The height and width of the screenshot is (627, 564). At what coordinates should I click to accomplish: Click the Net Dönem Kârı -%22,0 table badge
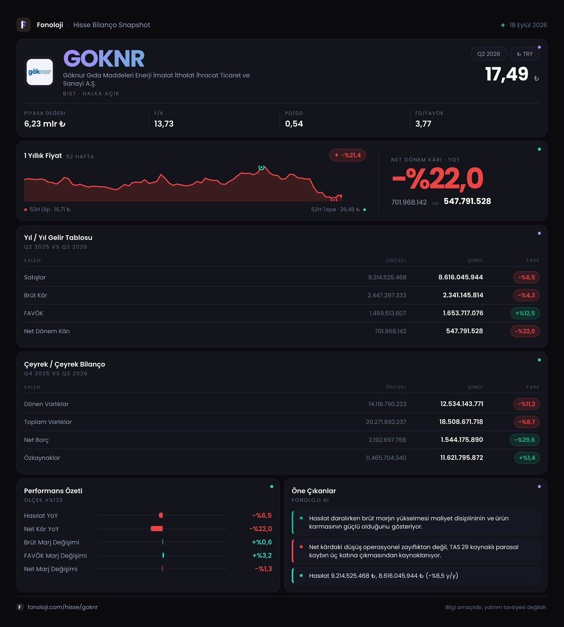point(525,331)
